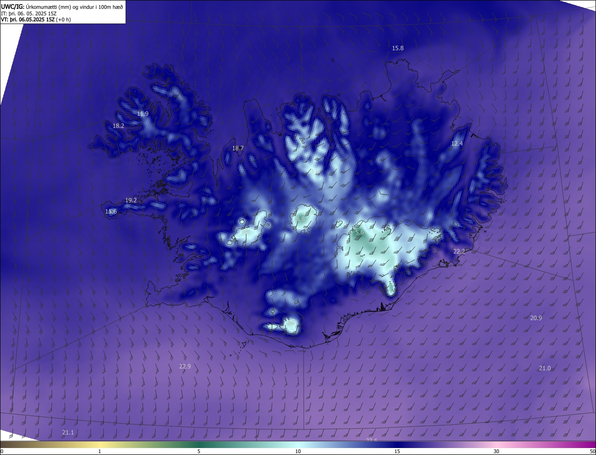Click the IT initial time line
This screenshot has width=596, height=455.
click(x=29, y=13)
